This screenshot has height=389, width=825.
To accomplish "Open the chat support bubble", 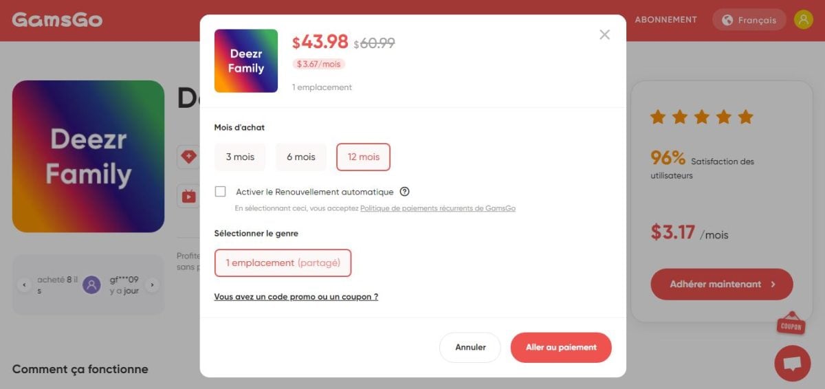I will [x=792, y=363].
